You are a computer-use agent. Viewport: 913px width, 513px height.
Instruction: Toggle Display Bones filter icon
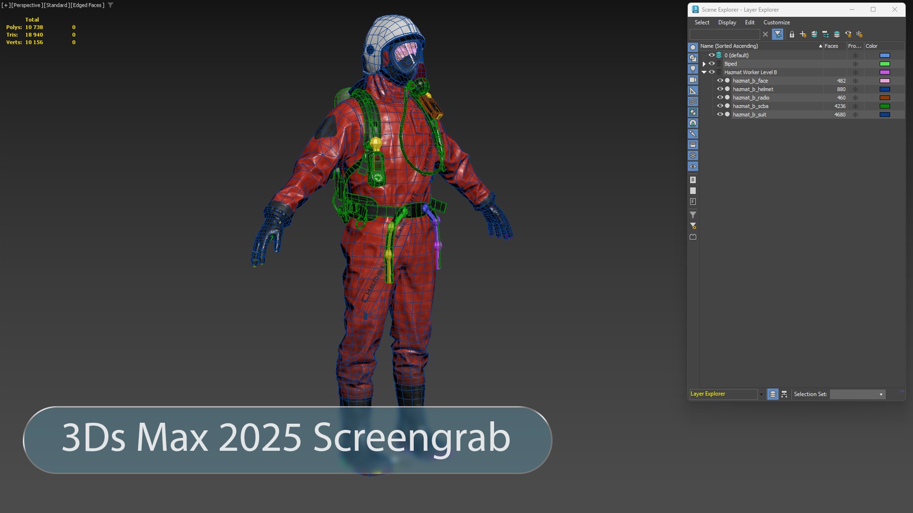(693, 134)
